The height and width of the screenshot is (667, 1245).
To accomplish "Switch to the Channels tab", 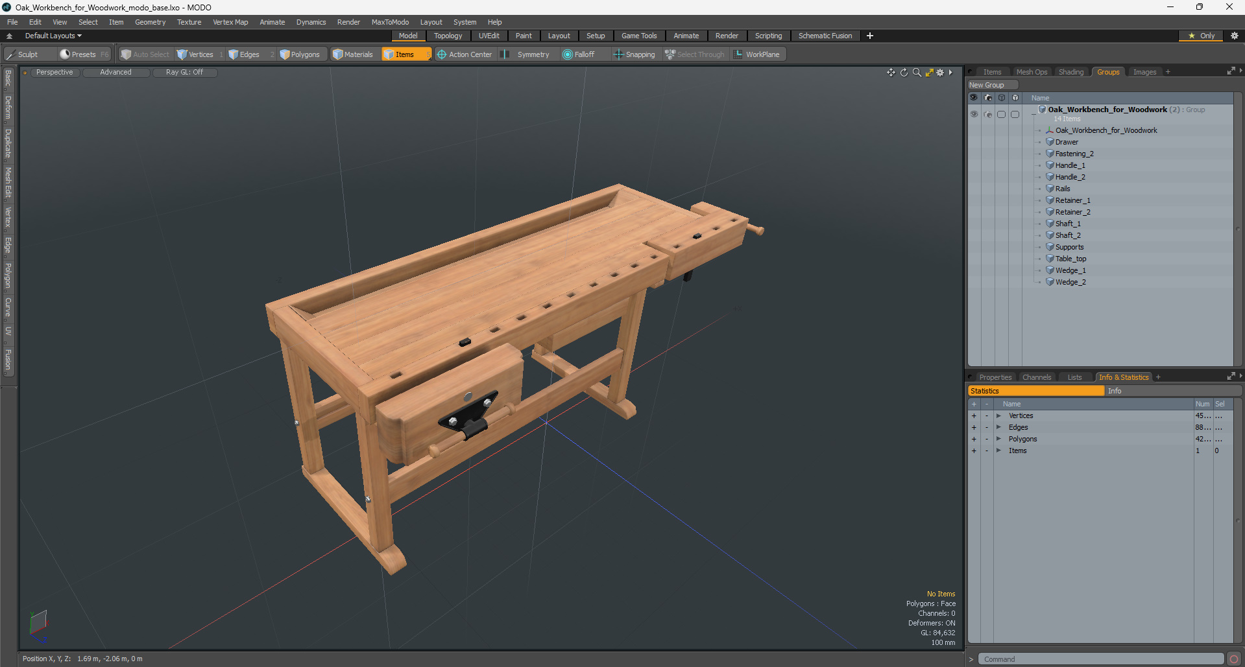I will click(1036, 377).
